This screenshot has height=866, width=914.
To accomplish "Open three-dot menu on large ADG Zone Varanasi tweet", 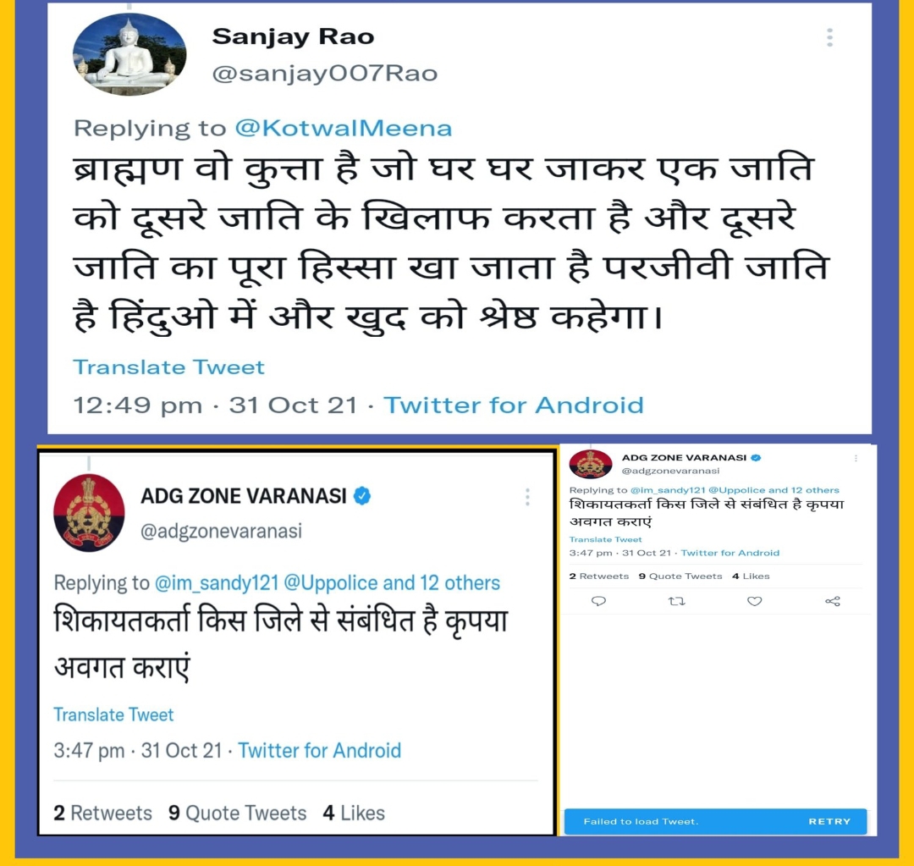I will (x=527, y=497).
